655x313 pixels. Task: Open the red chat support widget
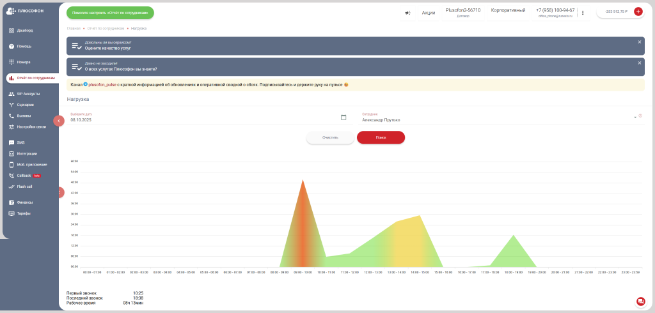click(641, 302)
